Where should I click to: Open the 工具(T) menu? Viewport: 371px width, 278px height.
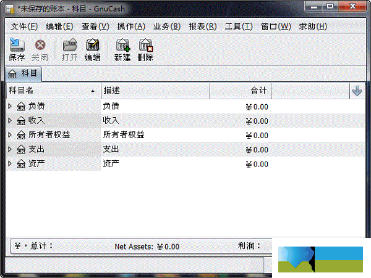[239, 27]
